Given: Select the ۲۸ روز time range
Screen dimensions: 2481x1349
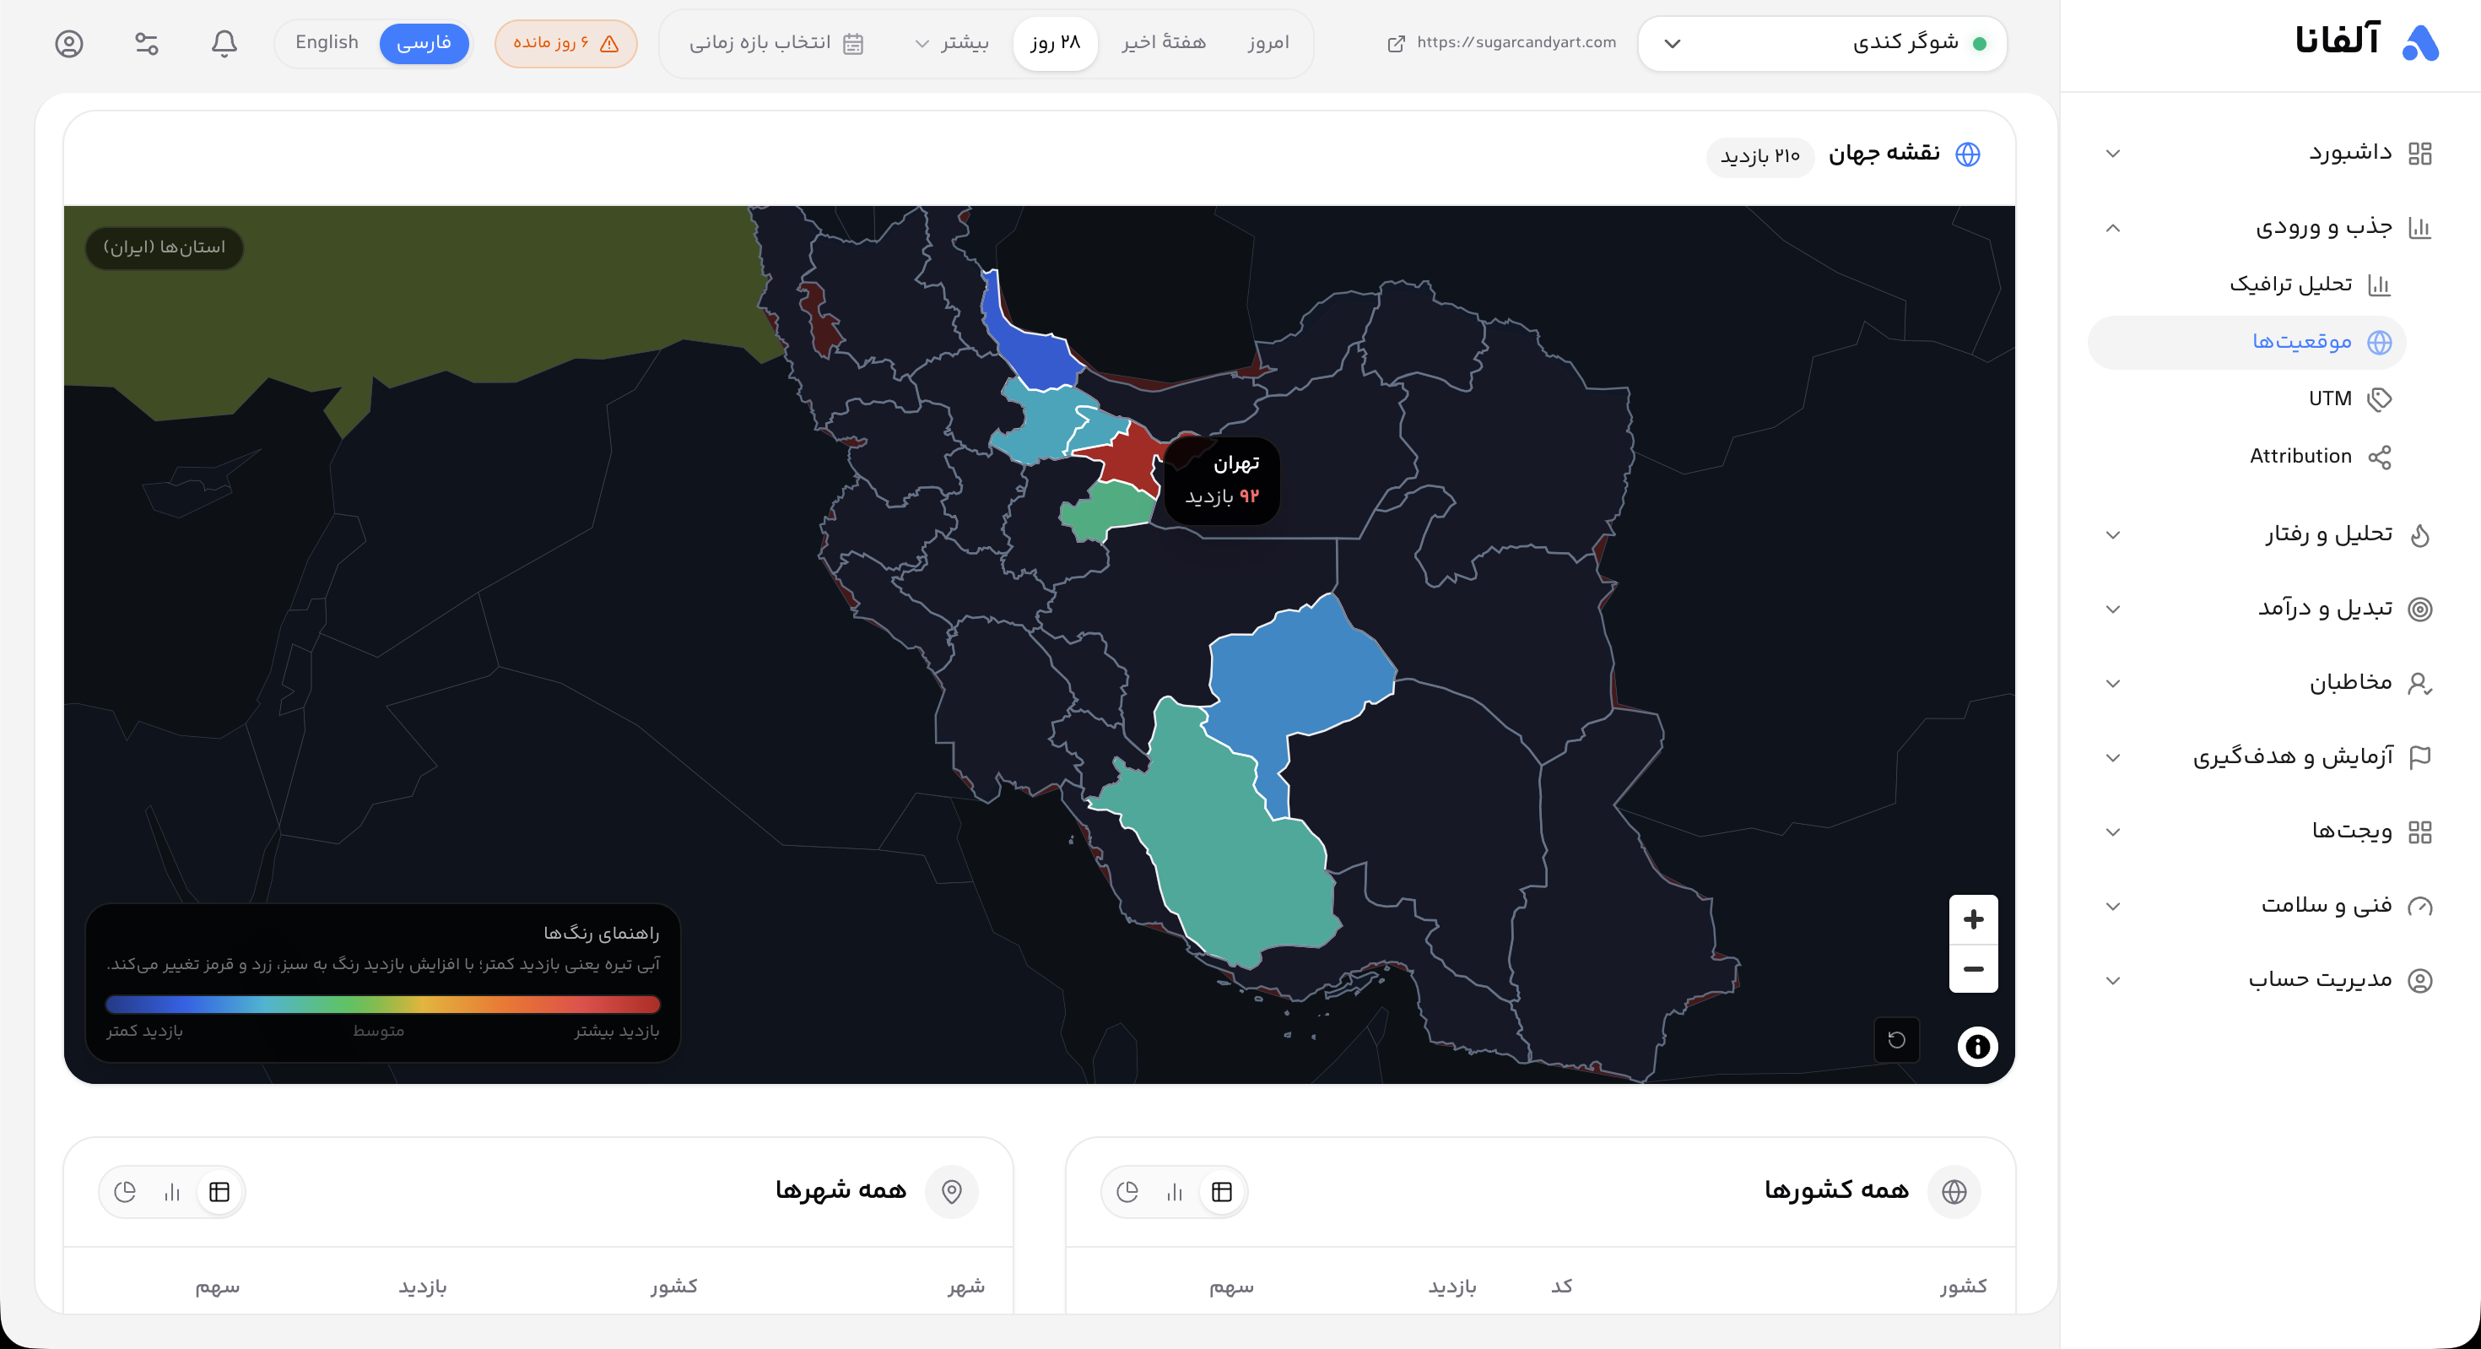Looking at the screenshot, I should click(x=1056, y=43).
